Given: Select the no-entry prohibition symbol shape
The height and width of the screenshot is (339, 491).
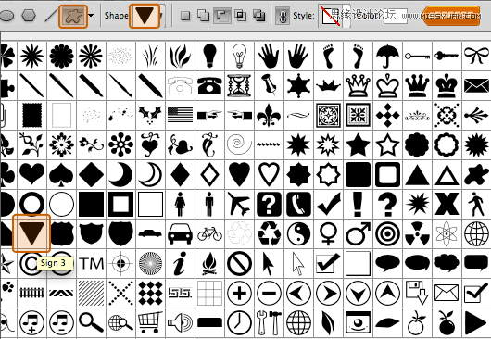Looking at the screenshot, I should (x=240, y=264).
